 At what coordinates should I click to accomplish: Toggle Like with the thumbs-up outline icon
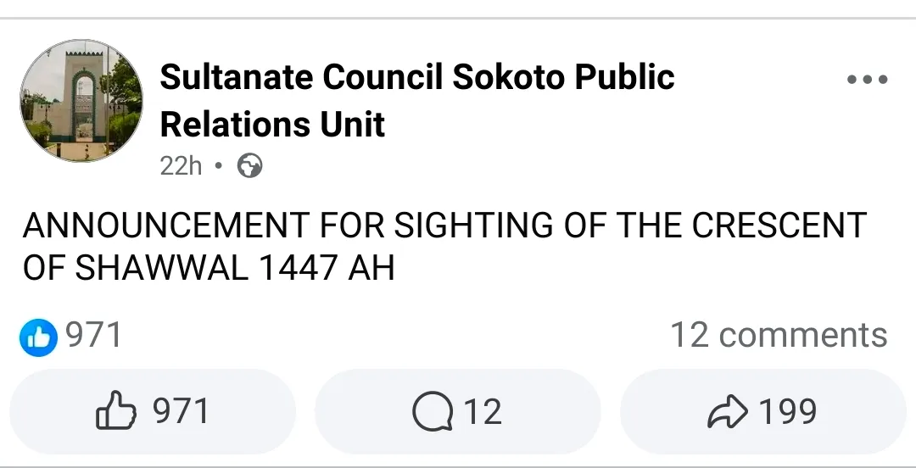point(115,413)
